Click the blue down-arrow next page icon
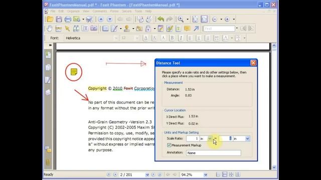This screenshot has width=321, height=180. coord(110,19)
